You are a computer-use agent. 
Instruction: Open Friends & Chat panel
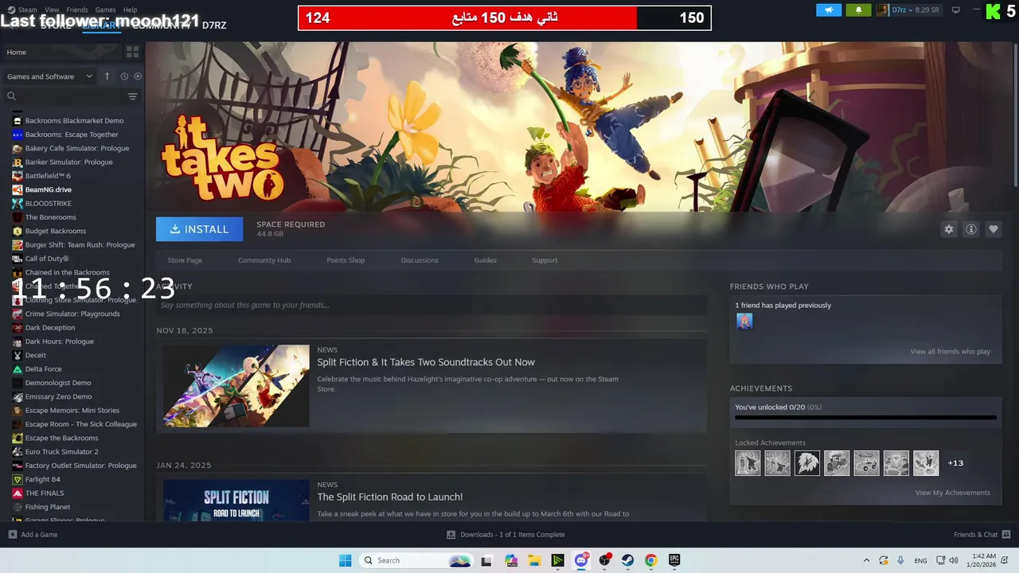click(x=982, y=535)
